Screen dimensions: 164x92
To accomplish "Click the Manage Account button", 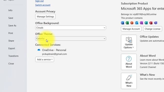I will click(131, 29).
